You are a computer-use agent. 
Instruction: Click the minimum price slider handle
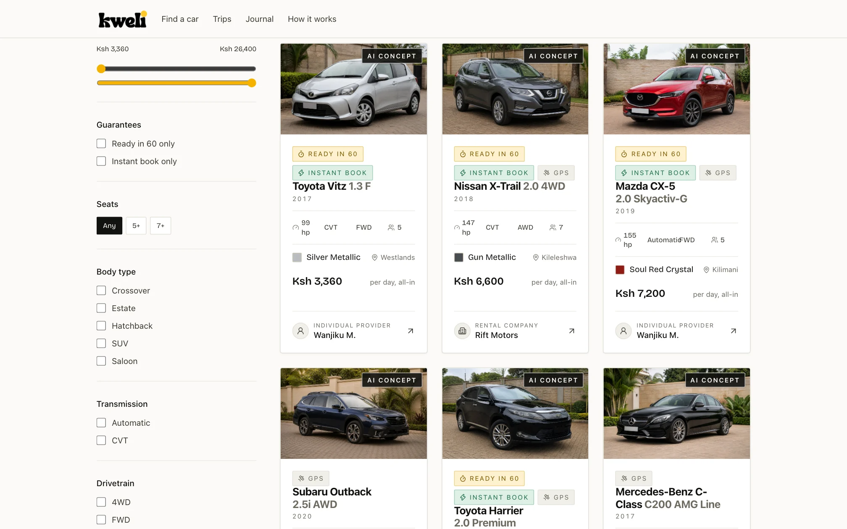(x=101, y=69)
